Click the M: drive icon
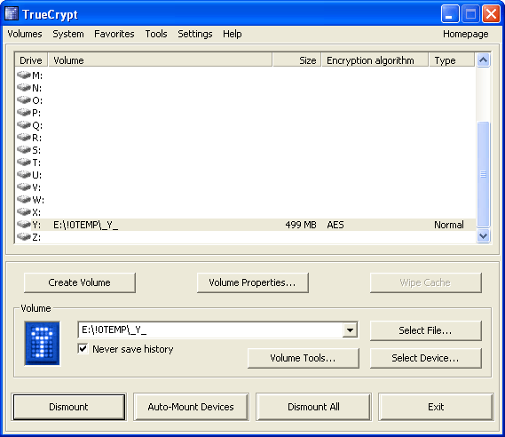Viewport: 505px width, 437px height. click(24, 75)
